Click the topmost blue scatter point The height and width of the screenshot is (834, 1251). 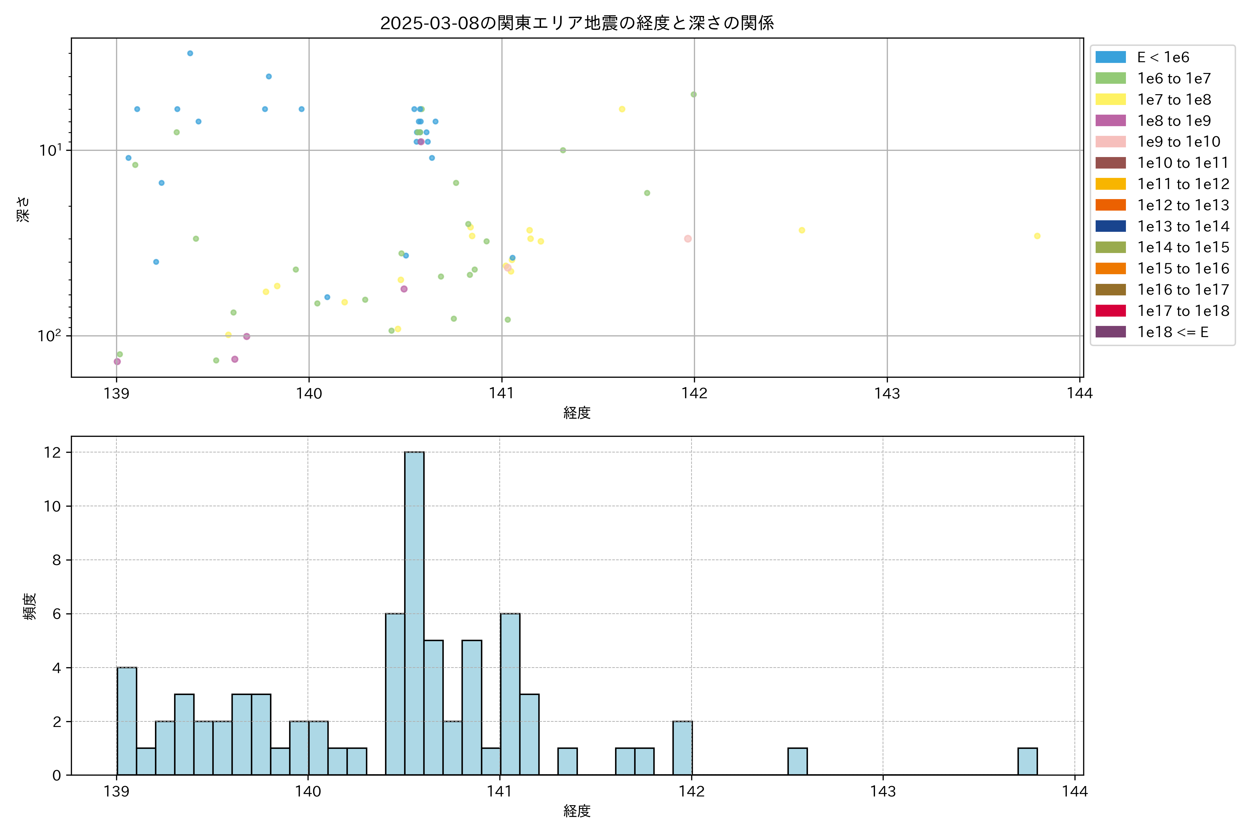pyautogui.click(x=190, y=53)
